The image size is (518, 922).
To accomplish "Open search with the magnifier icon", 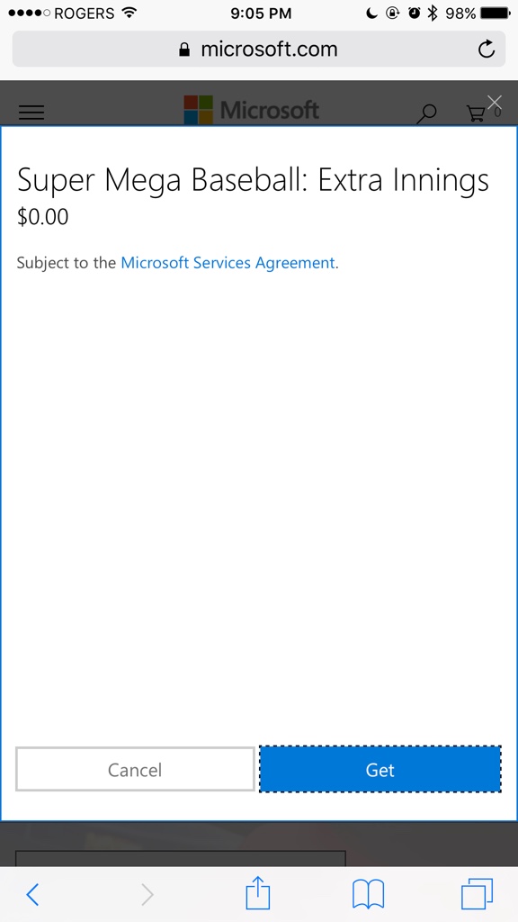I will pyautogui.click(x=427, y=113).
